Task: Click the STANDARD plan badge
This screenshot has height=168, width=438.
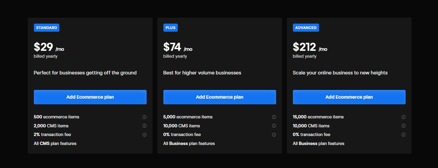Action: pos(46,28)
